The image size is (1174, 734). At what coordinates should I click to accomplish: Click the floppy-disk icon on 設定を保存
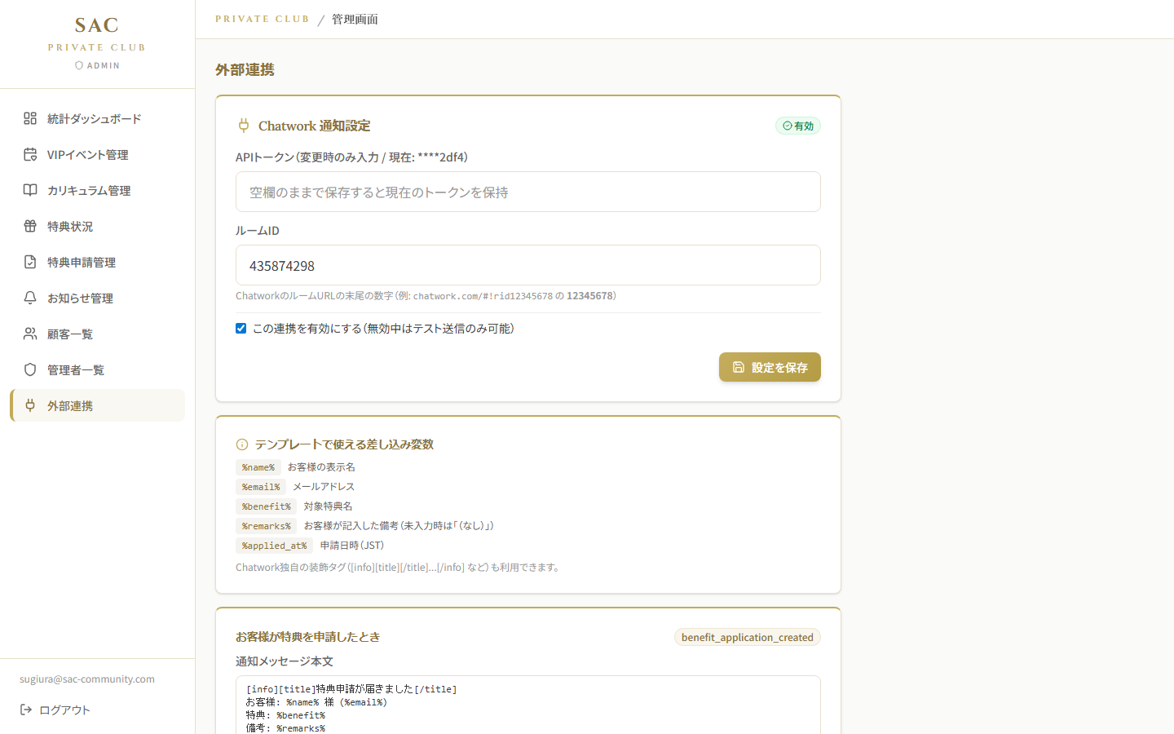tap(739, 367)
